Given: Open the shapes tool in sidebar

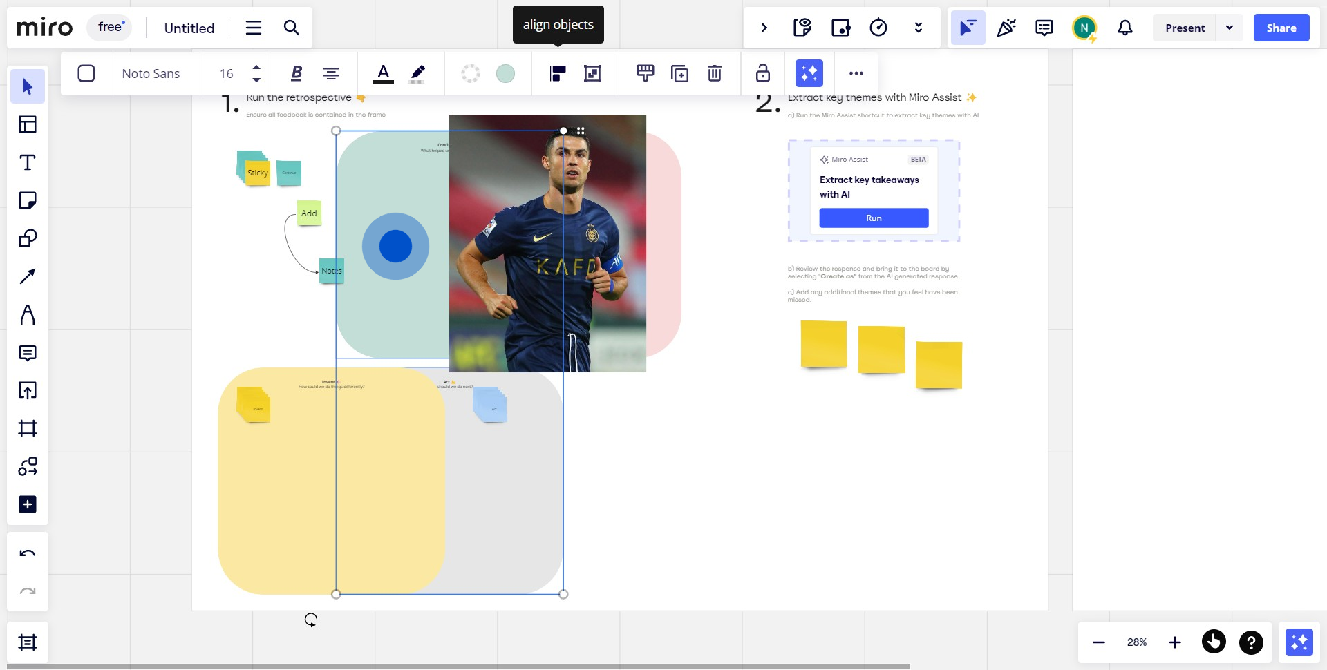Looking at the screenshot, I should pyautogui.click(x=28, y=238).
